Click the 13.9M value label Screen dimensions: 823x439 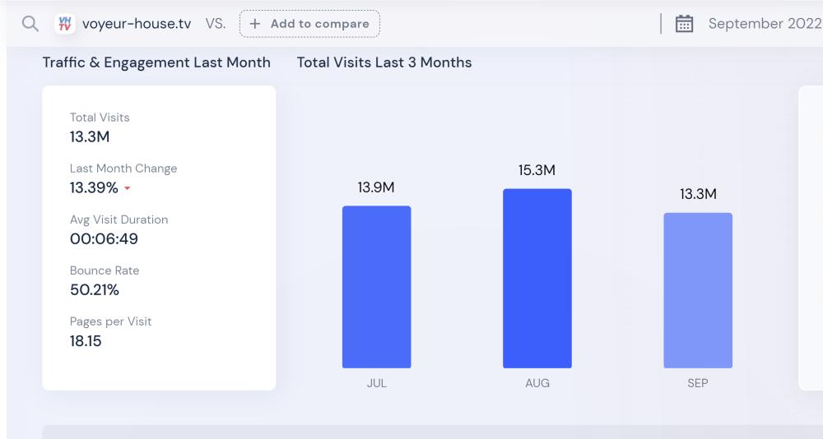(376, 187)
